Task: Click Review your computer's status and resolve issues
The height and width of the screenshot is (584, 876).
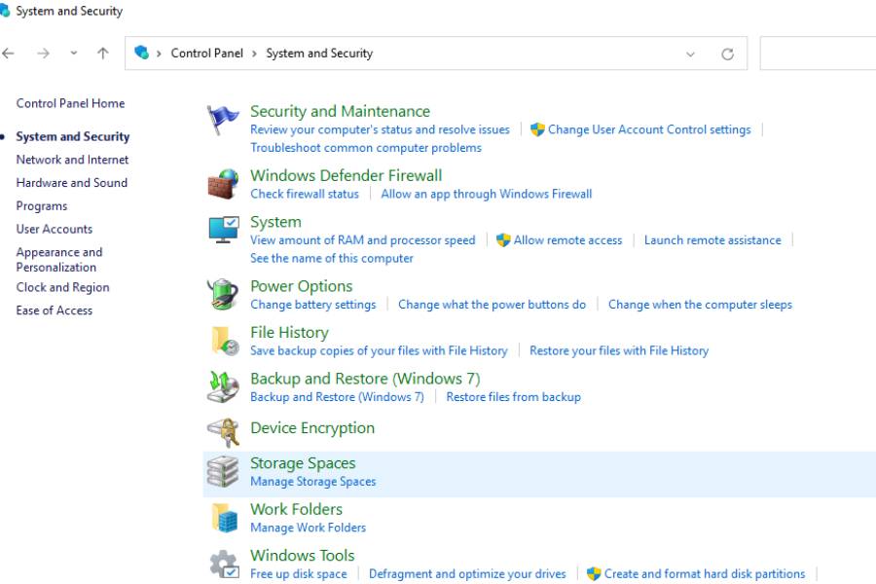Action: 380,129
